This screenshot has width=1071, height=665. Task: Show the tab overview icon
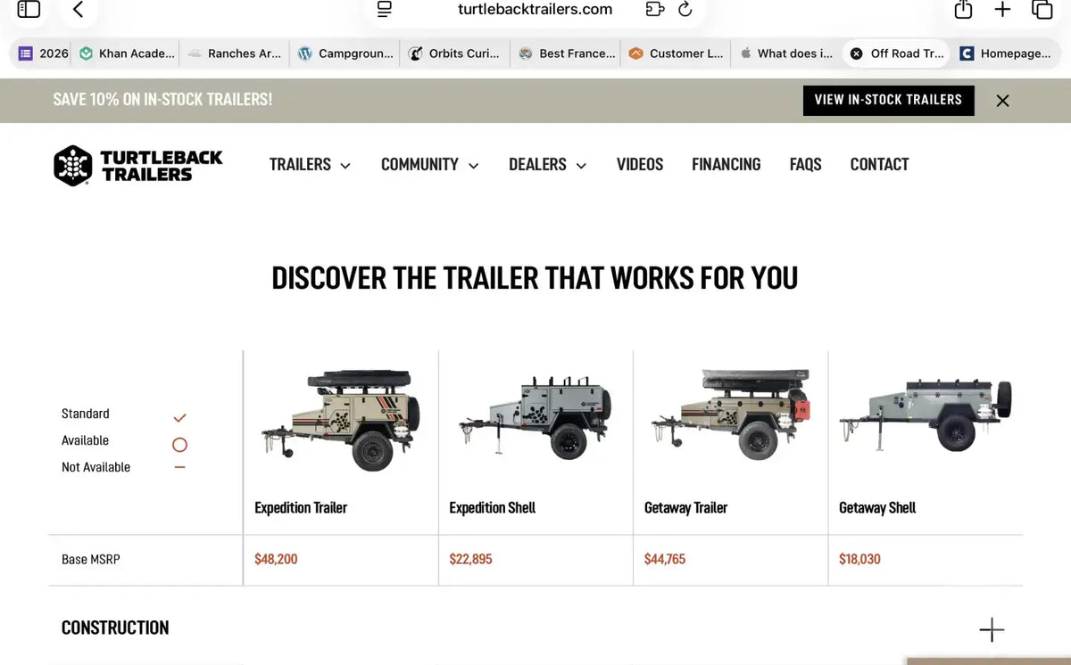click(x=1042, y=9)
